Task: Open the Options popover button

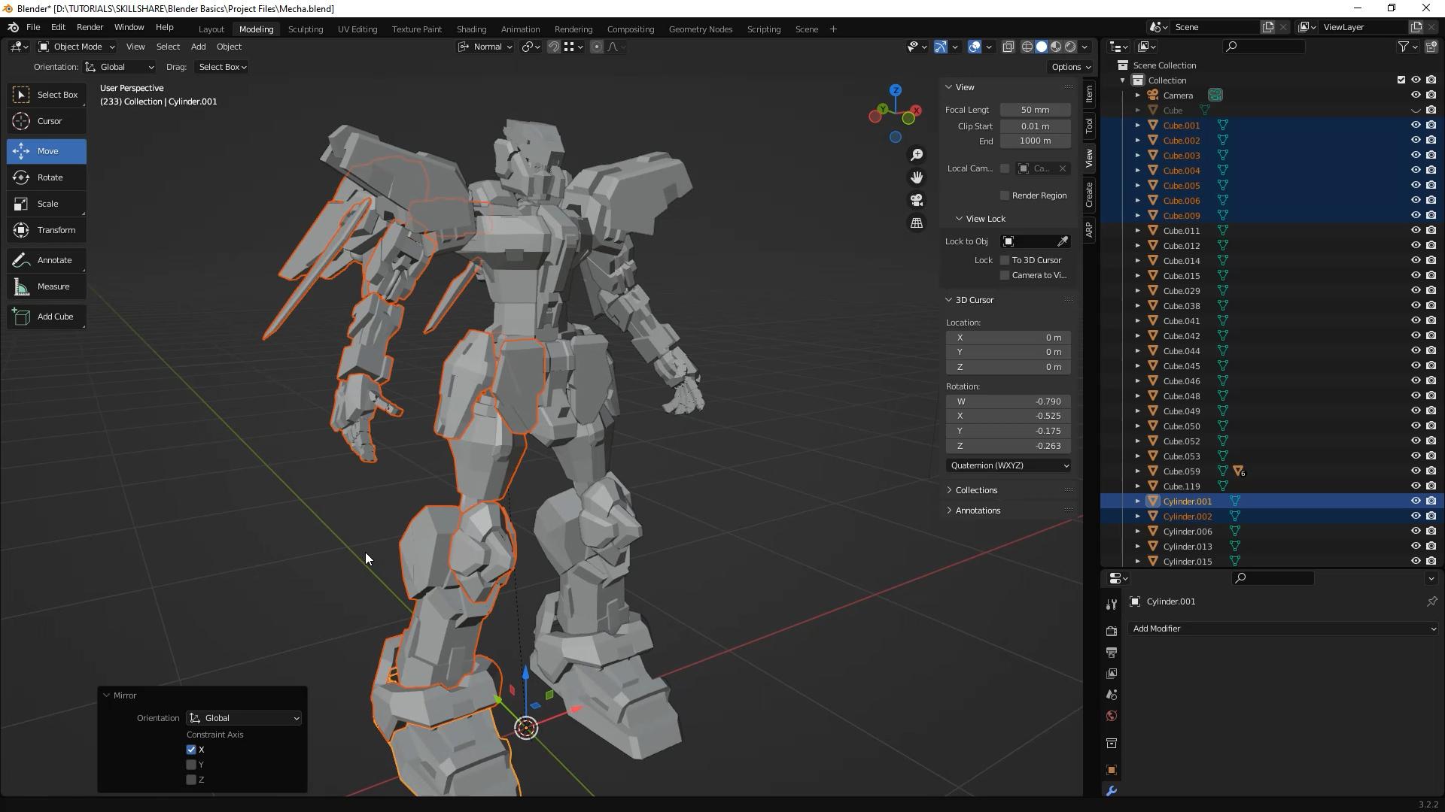Action: [1071, 67]
